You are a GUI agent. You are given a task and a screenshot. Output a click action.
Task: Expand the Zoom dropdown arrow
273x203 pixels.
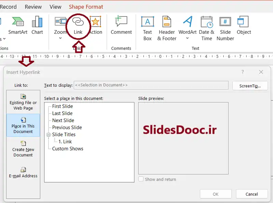60,38
